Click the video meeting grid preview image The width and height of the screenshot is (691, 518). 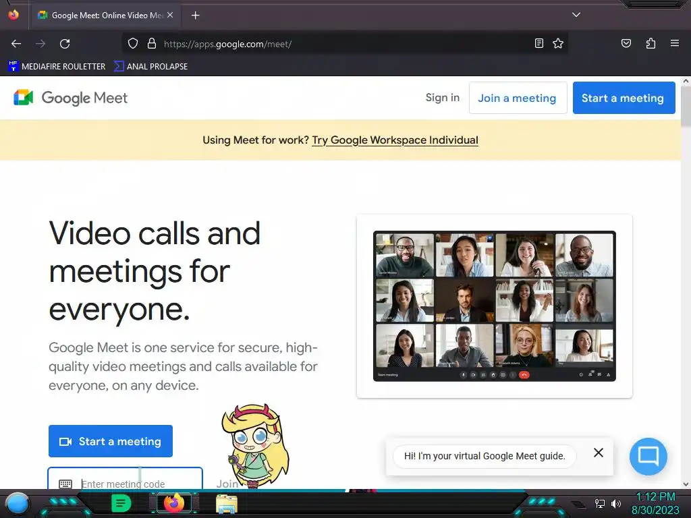point(495,306)
